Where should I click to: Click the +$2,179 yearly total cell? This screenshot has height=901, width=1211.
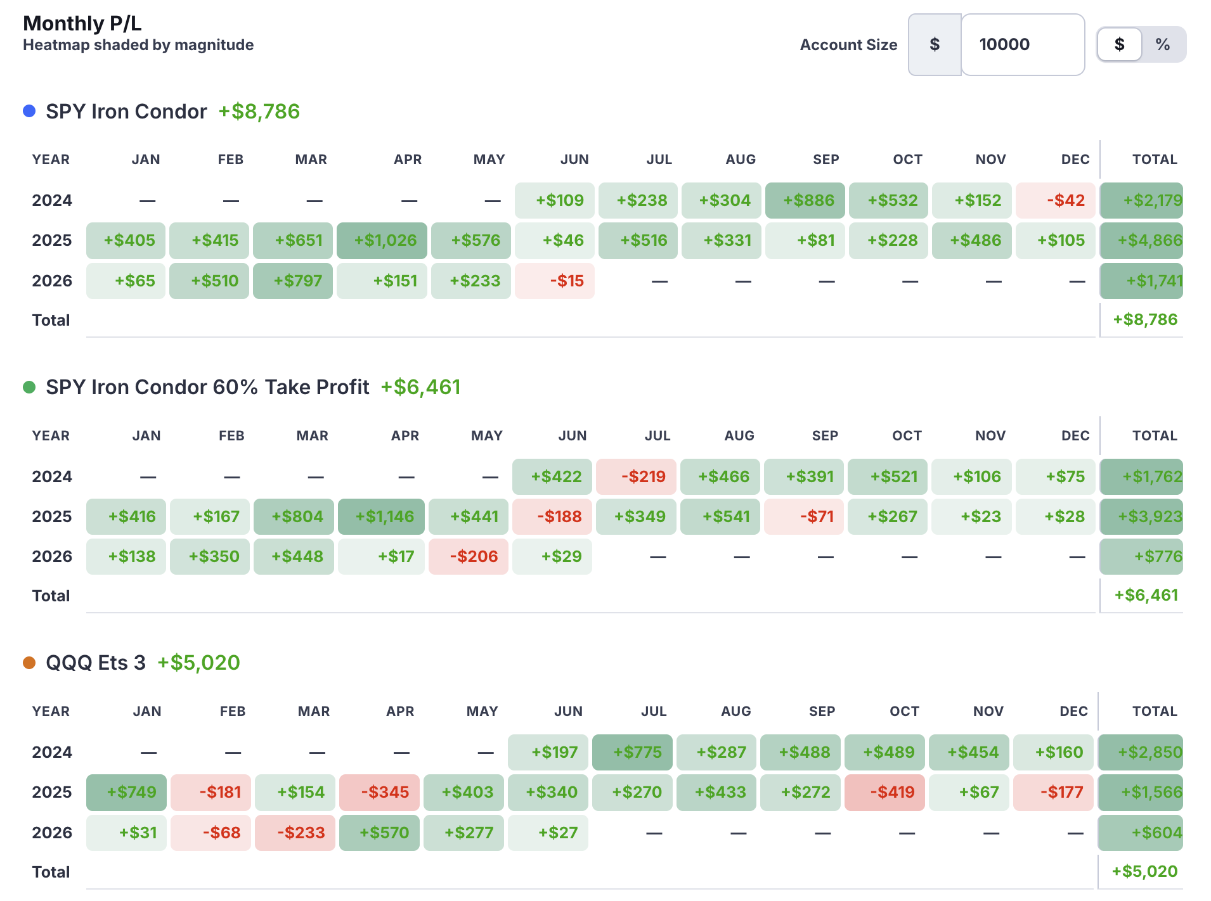[1141, 200]
